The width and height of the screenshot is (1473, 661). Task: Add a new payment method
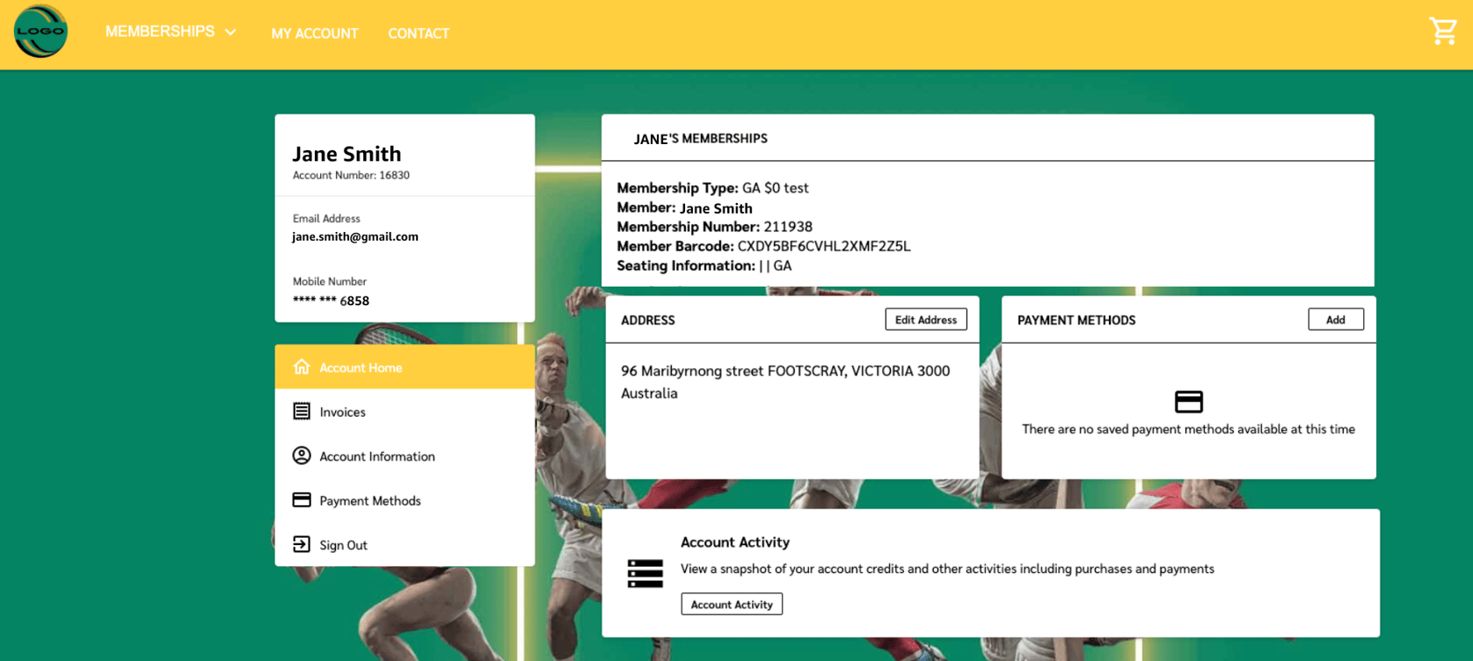(1335, 320)
